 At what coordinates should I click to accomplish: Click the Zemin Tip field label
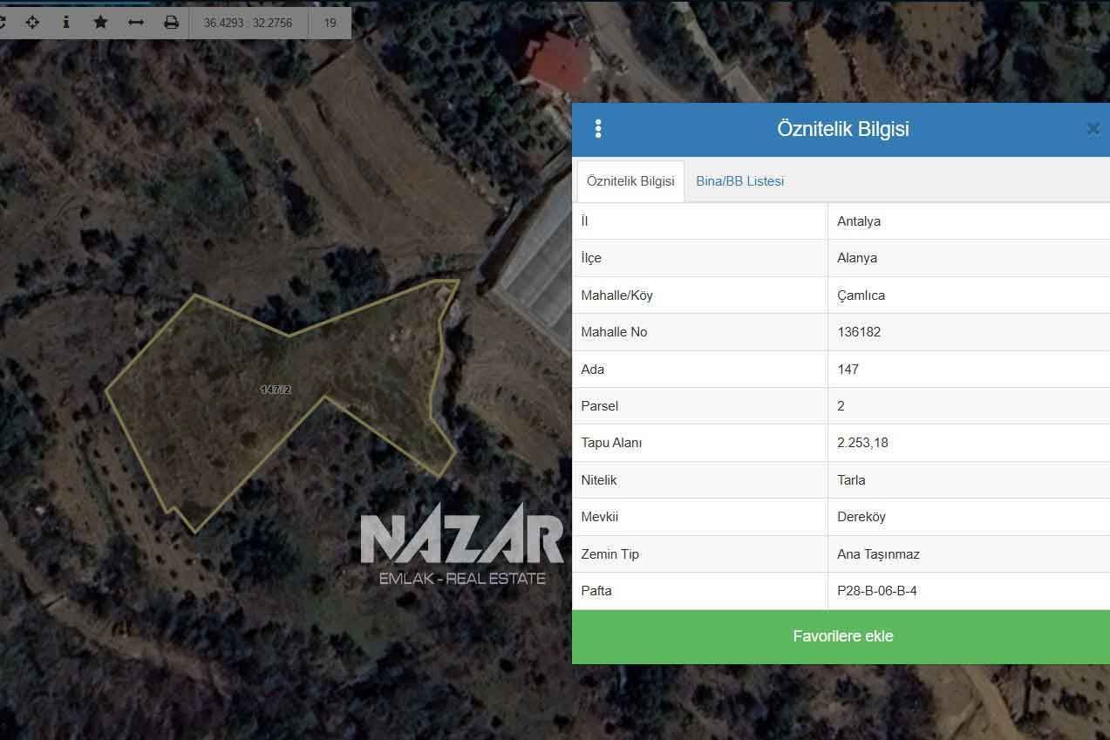[x=610, y=554]
